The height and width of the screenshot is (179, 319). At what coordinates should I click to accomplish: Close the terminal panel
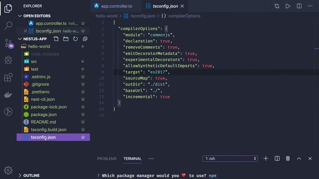pos(310,159)
